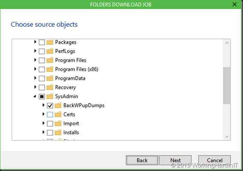Screen dimensions: 243x171
Task: Tick the Program Files checkbox
Action: [42, 60]
